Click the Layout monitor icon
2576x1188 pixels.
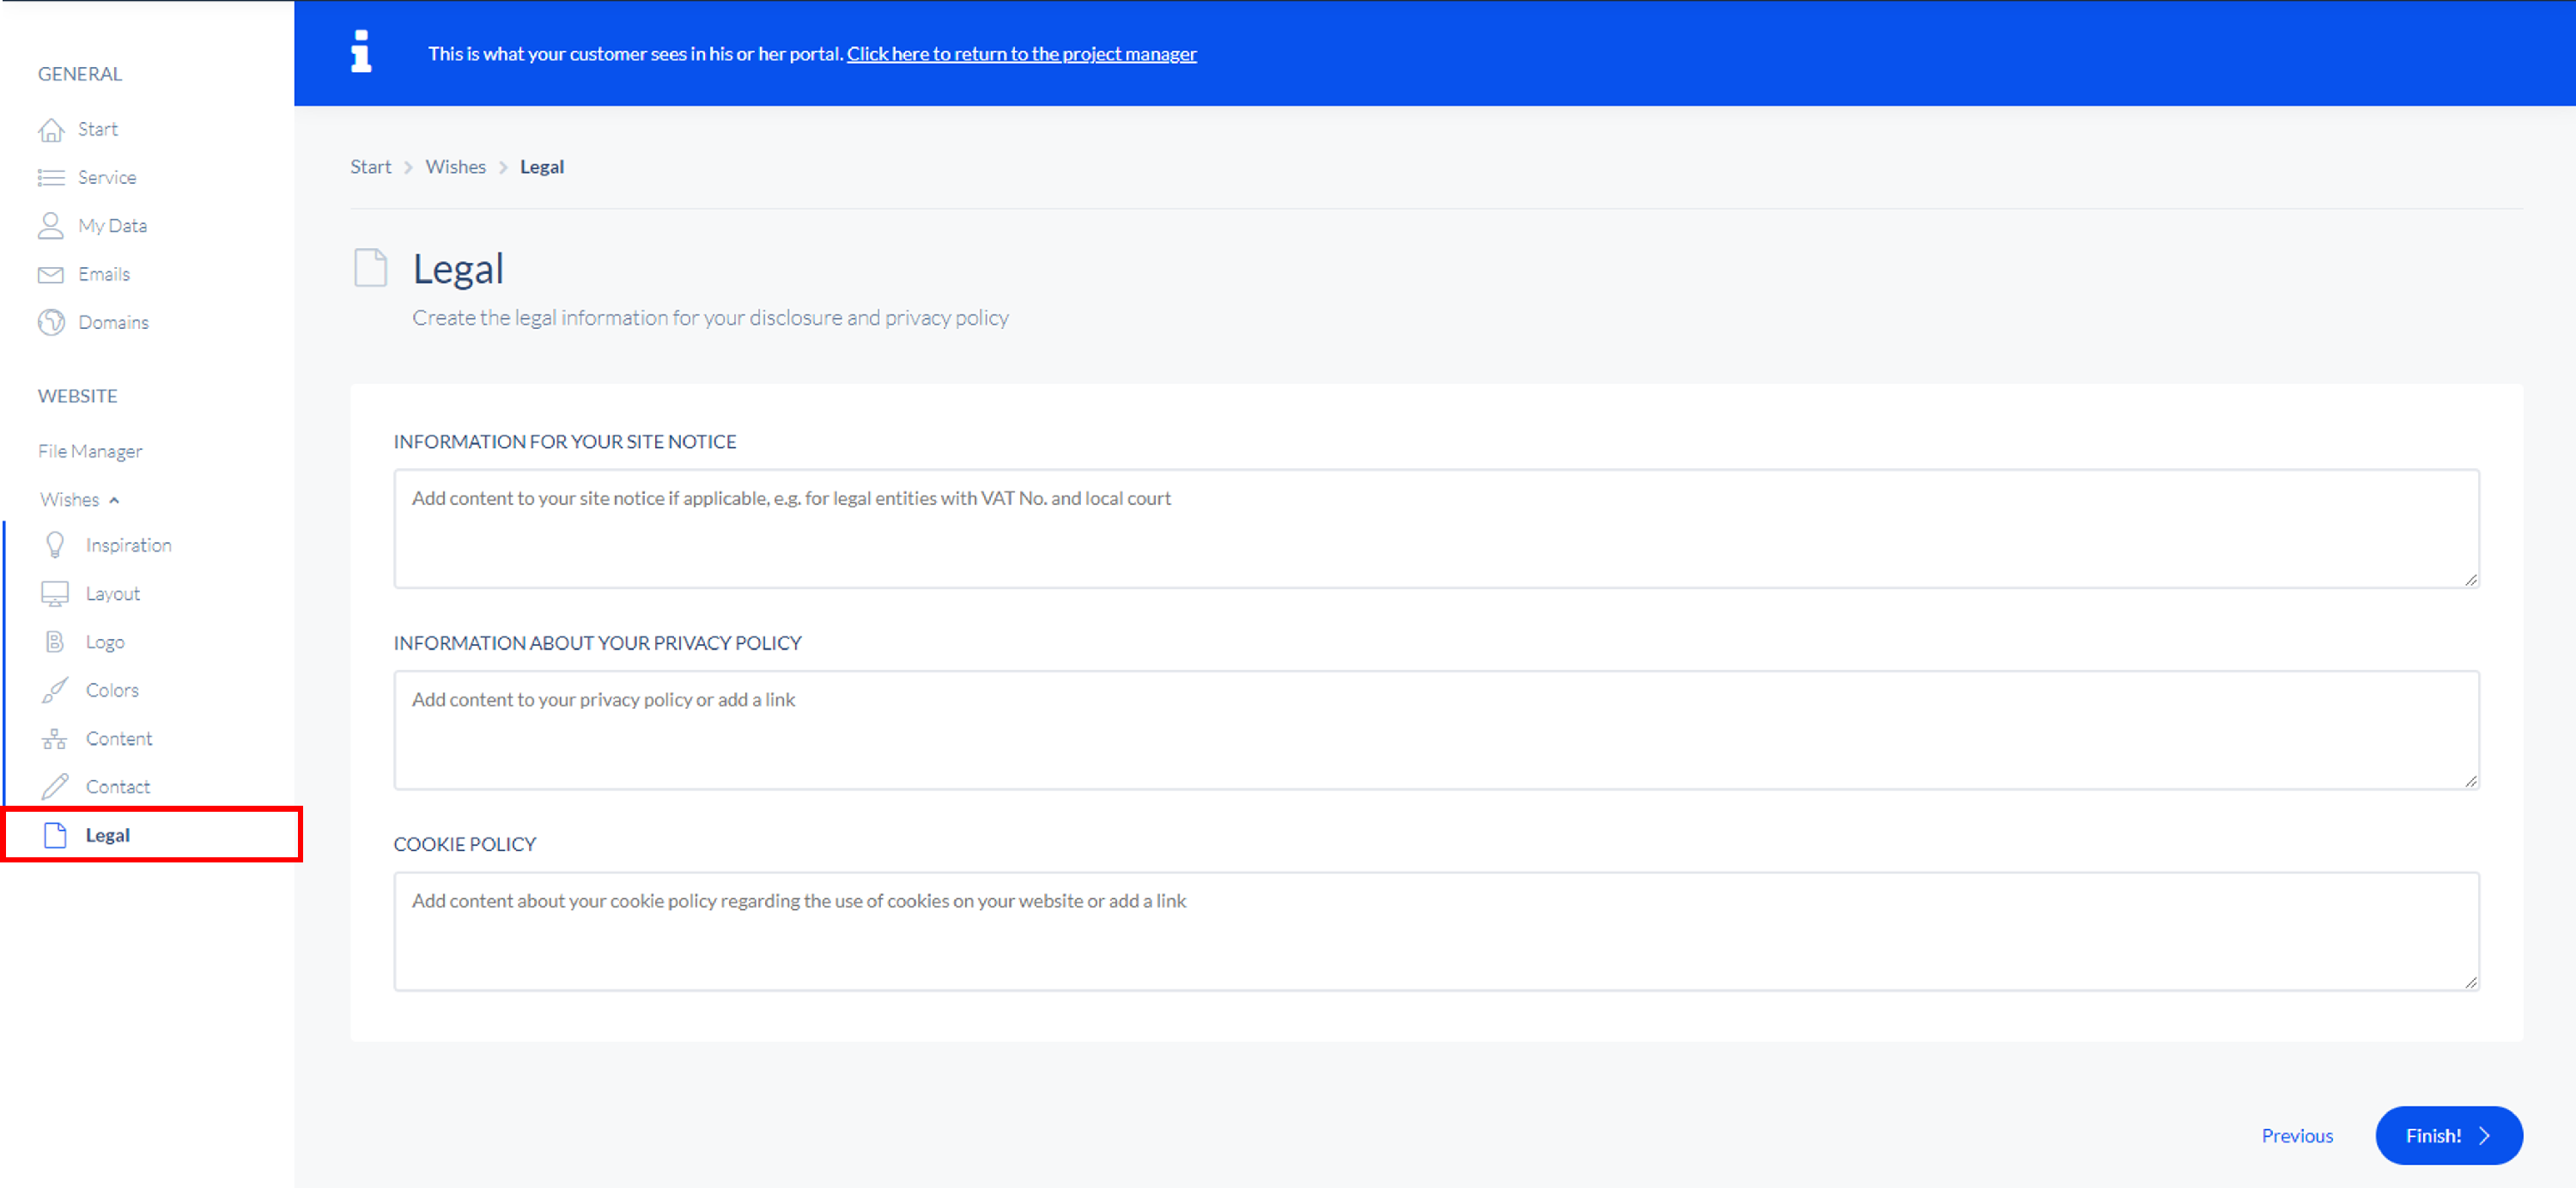[55, 594]
